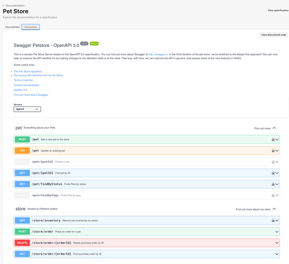Click lock icon on GET /pet/{petId} row
Screen dimensions: 289x264
pyautogui.click(x=273, y=173)
